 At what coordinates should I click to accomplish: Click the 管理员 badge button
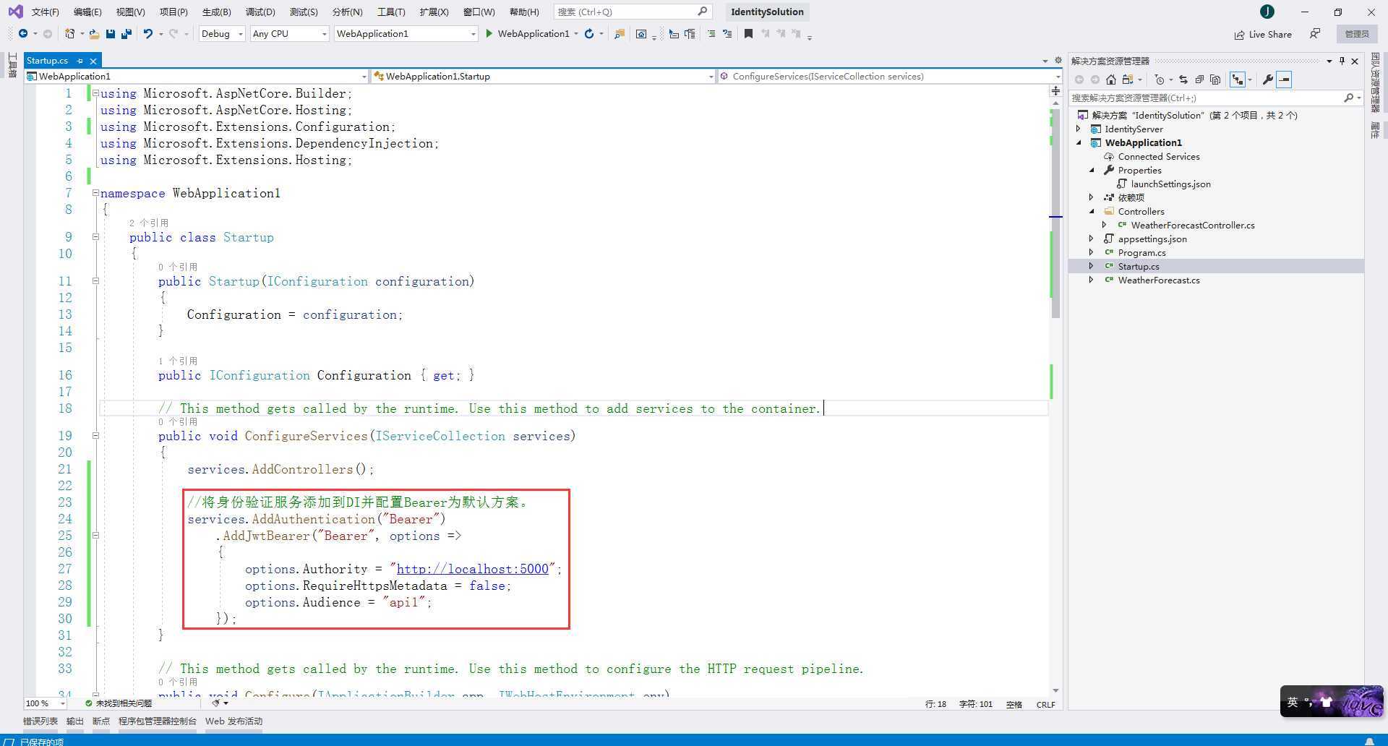pyautogui.click(x=1357, y=34)
